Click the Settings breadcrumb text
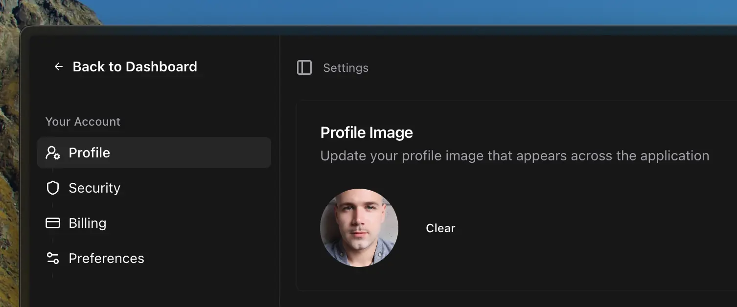This screenshot has height=307, width=737. (x=345, y=68)
